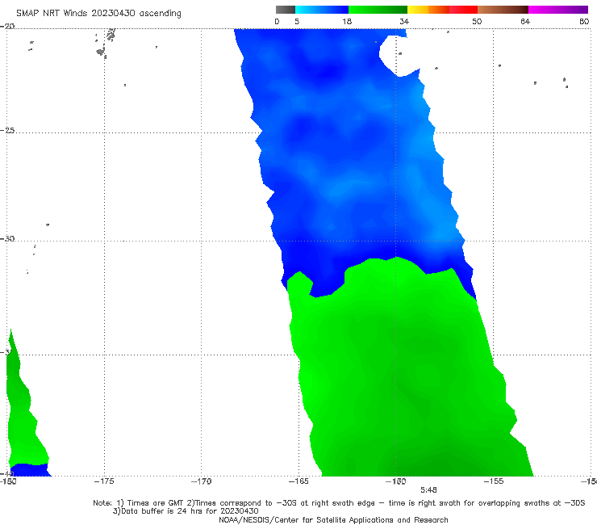597x525 pixels.
Task: Click the blue 5-18 segment of color bar
Action: (322, 10)
